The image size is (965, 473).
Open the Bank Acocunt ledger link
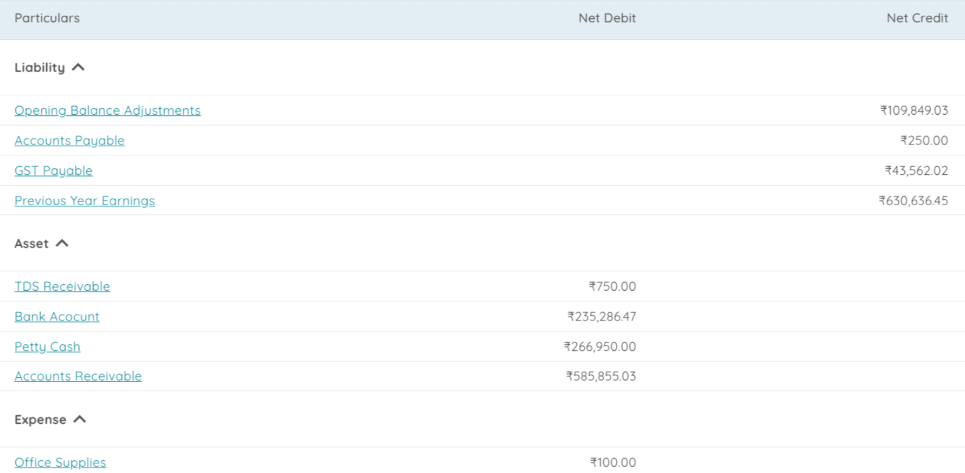click(x=57, y=317)
